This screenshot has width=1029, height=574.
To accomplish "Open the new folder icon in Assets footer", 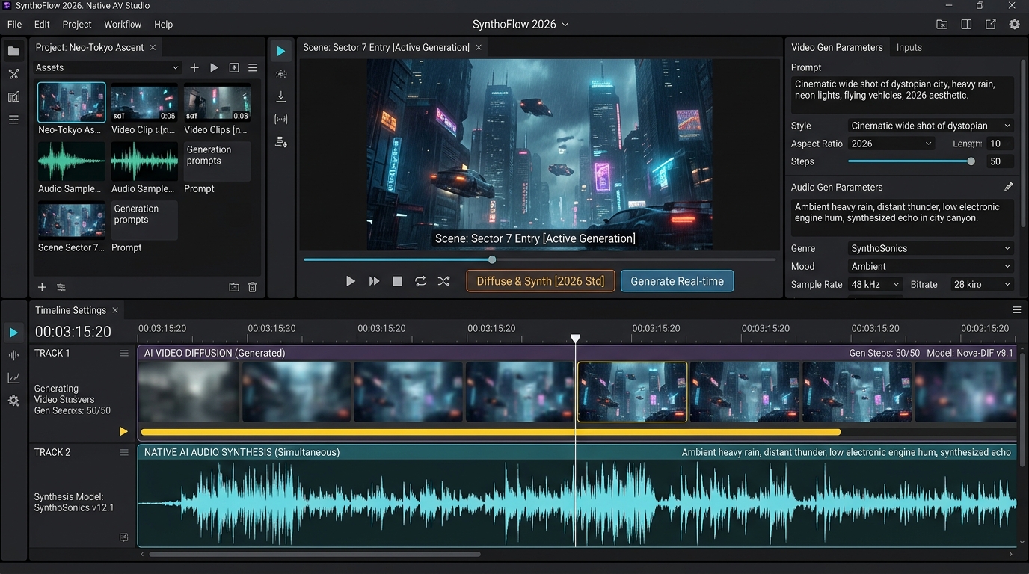I will 234,287.
